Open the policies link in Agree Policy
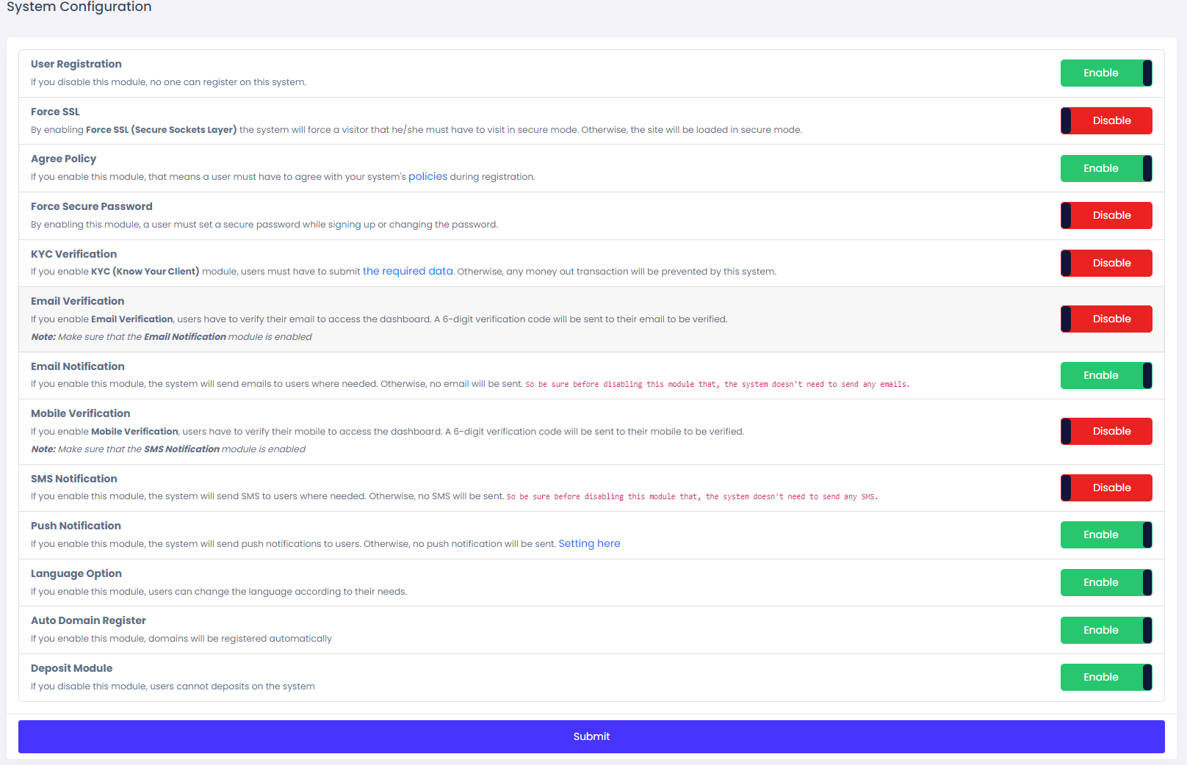 tap(427, 177)
